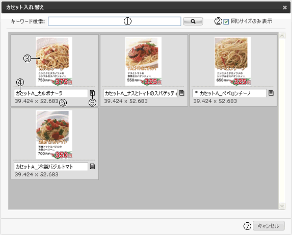Click the カセットA_ペペロンチーノ name field
Image resolution: width=292 pixels, height=235 pixels.
(229, 93)
